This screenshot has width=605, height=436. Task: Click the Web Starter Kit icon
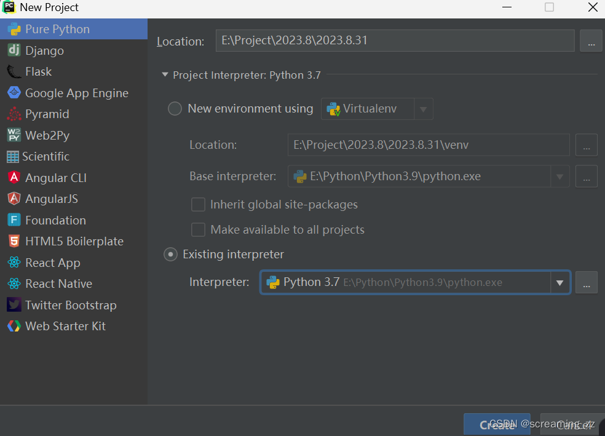[14, 326]
